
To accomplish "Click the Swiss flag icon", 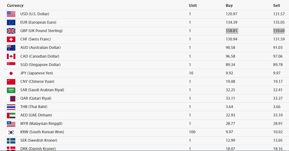I will (x=11, y=39).
